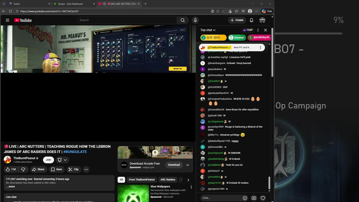This screenshot has width=359, height=202.
Task: Expand the Download Arcade Free ad chevron
Action: pyautogui.click(x=188, y=165)
